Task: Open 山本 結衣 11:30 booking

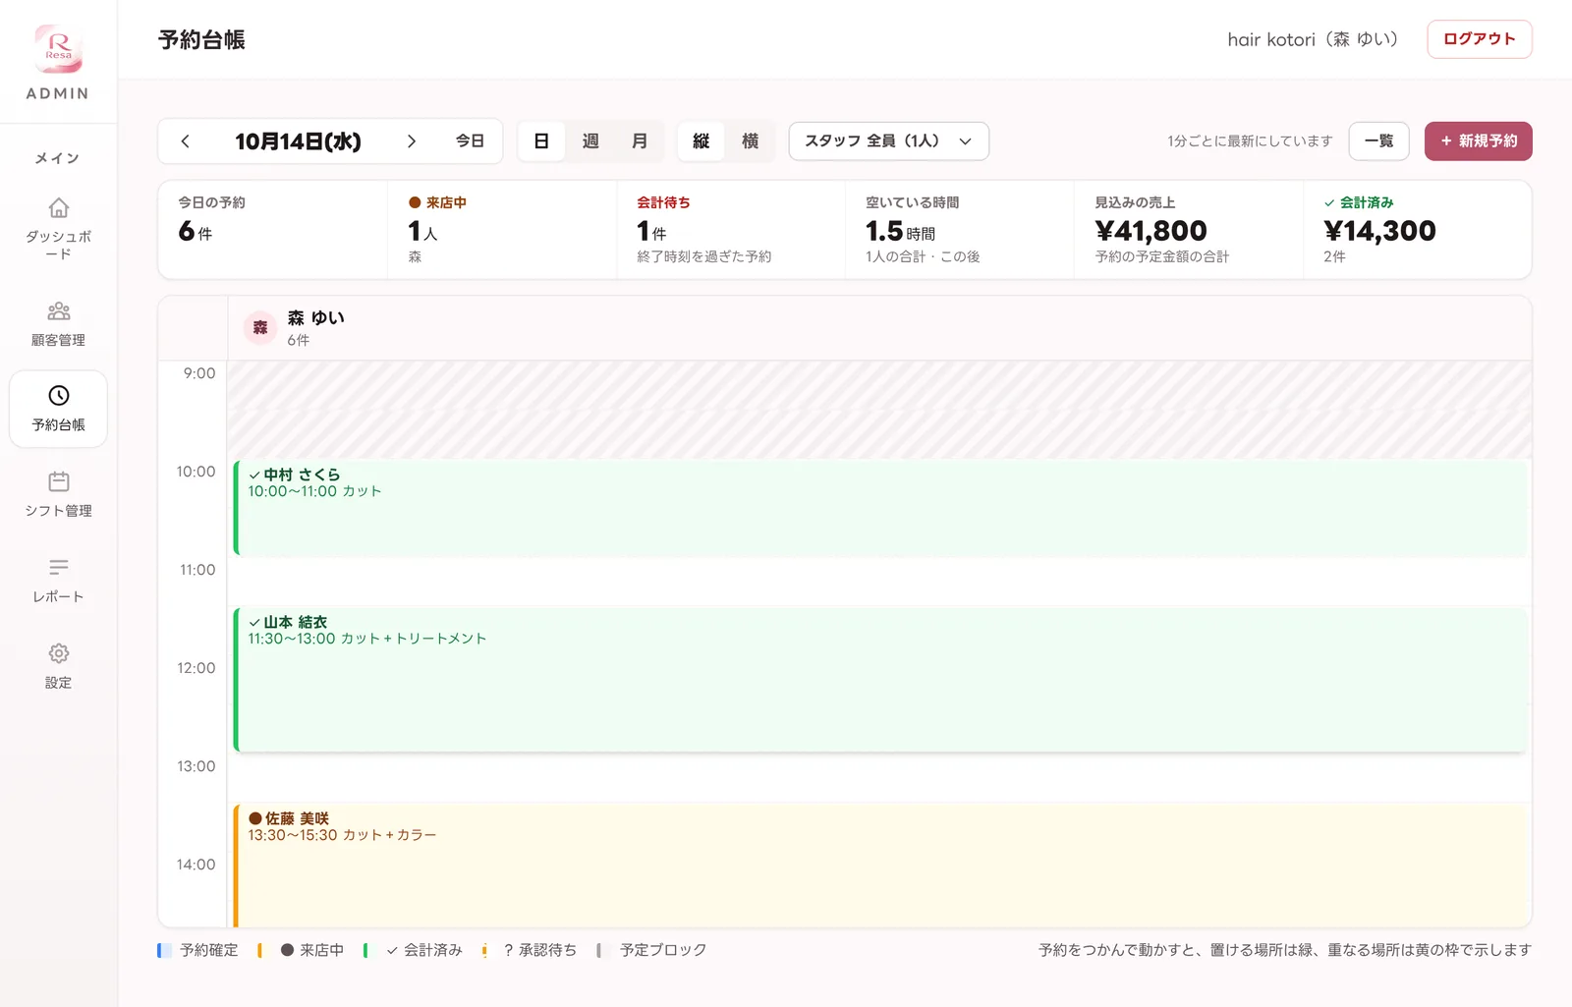Action: point(880,680)
